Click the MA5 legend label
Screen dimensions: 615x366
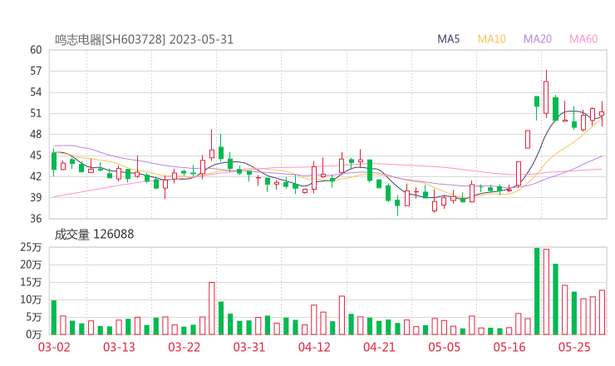pos(448,39)
